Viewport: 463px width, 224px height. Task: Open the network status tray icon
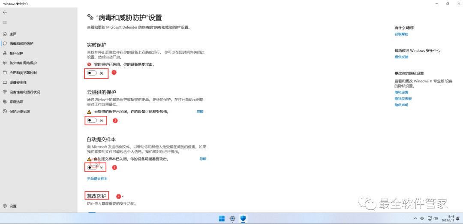429,219
